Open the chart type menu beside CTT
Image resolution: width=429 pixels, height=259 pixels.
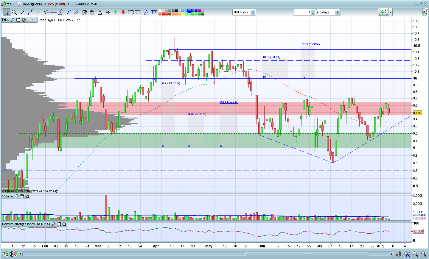point(8,4)
